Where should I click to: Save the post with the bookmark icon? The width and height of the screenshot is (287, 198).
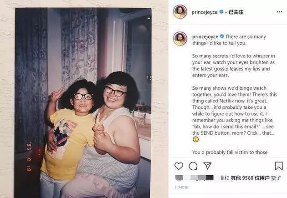coord(279,166)
